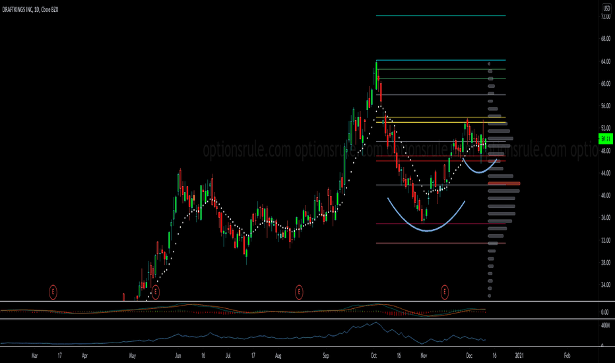The width and height of the screenshot is (615, 363).
Task: Click the Sep label on the time axis
Action: coord(325,356)
